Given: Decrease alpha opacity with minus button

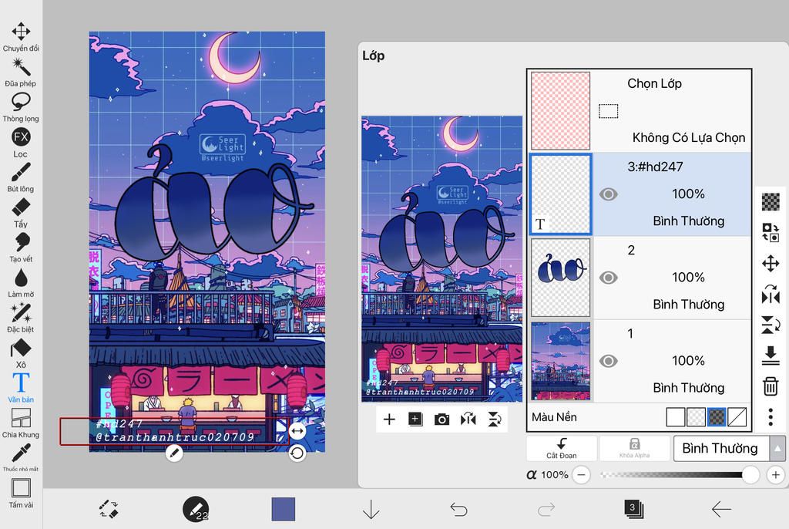Looking at the screenshot, I should (x=581, y=474).
